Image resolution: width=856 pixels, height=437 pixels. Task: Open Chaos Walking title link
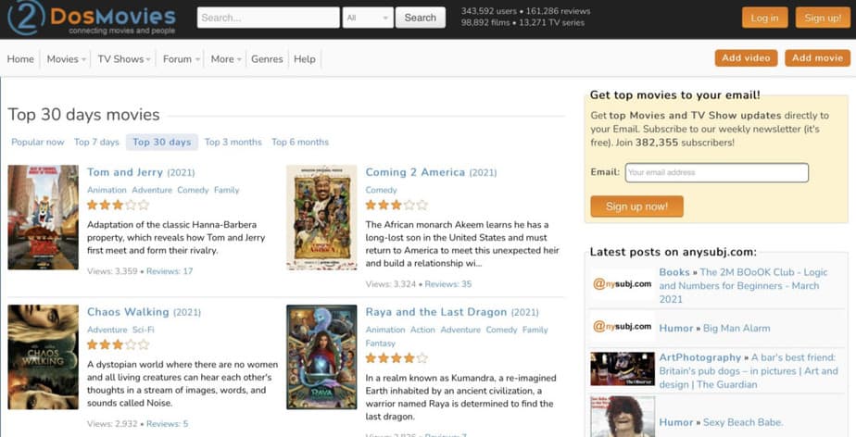pyautogui.click(x=128, y=312)
